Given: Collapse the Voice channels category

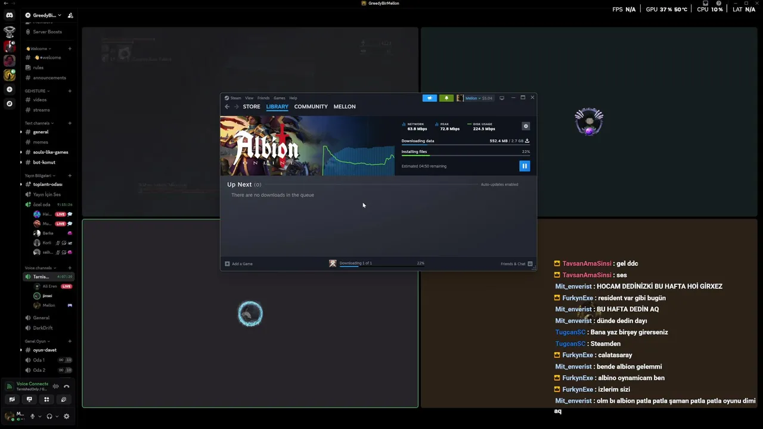Looking at the screenshot, I should coord(40,268).
